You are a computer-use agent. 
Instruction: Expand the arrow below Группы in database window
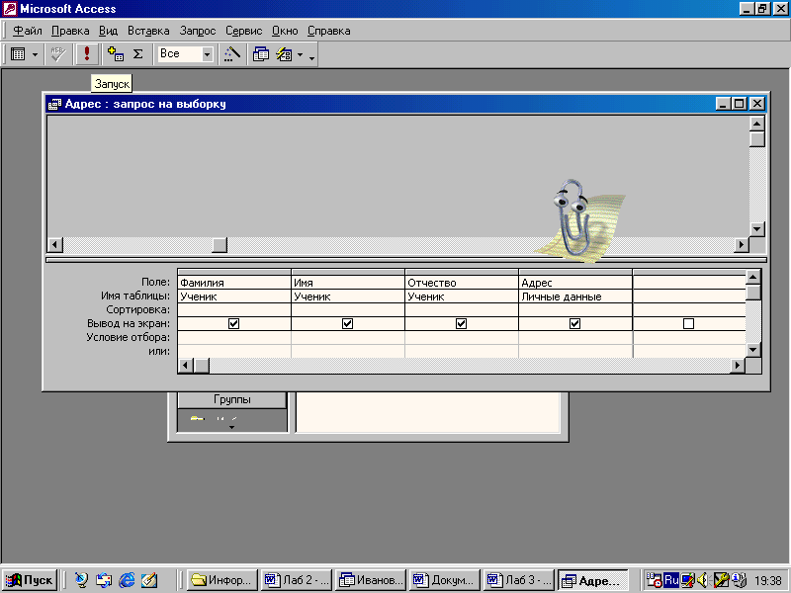tap(231, 428)
